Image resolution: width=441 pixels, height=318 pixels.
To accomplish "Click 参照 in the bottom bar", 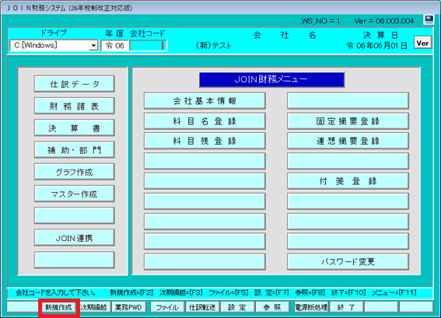I will [272, 307].
